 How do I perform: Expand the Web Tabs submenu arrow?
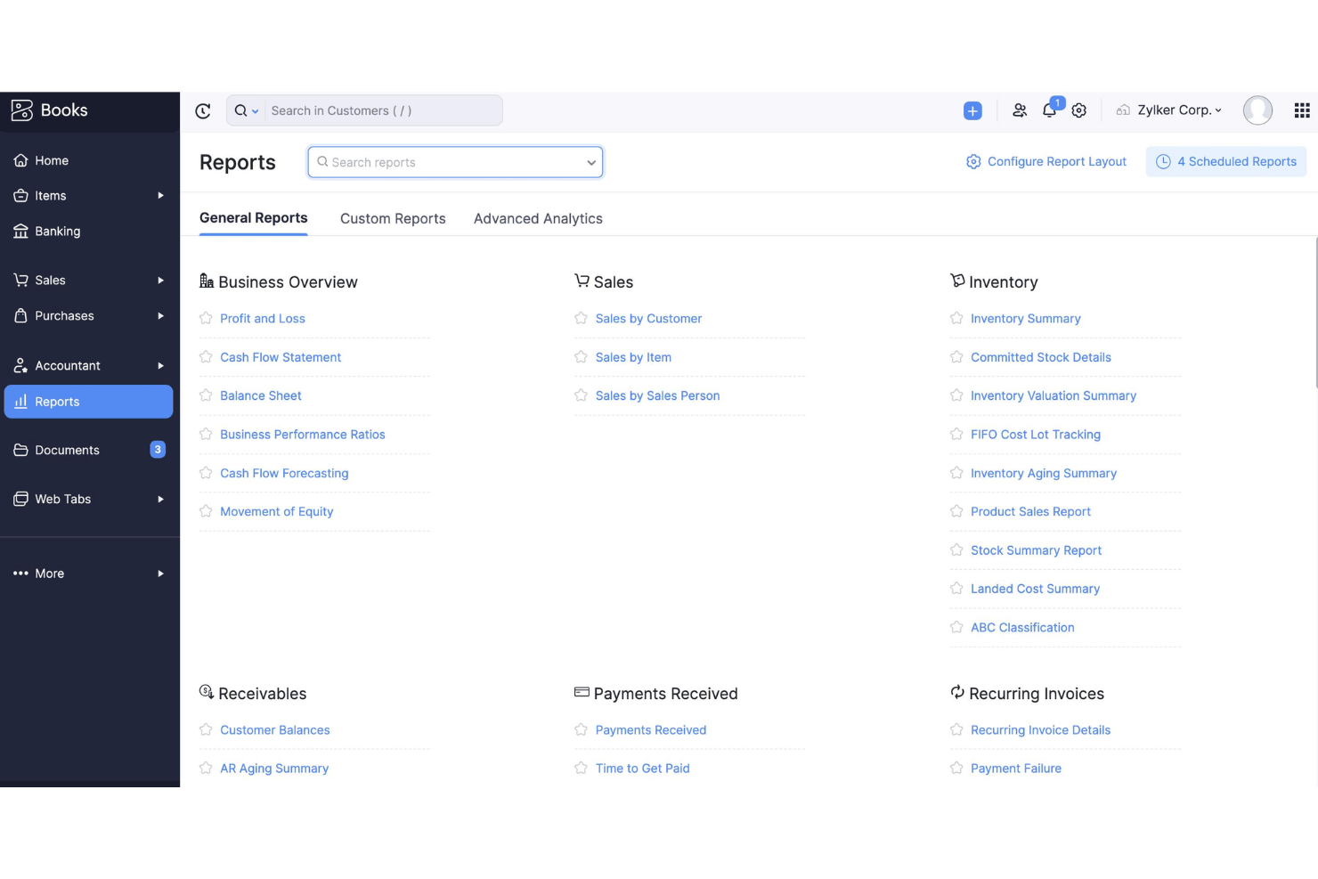tap(160, 500)
